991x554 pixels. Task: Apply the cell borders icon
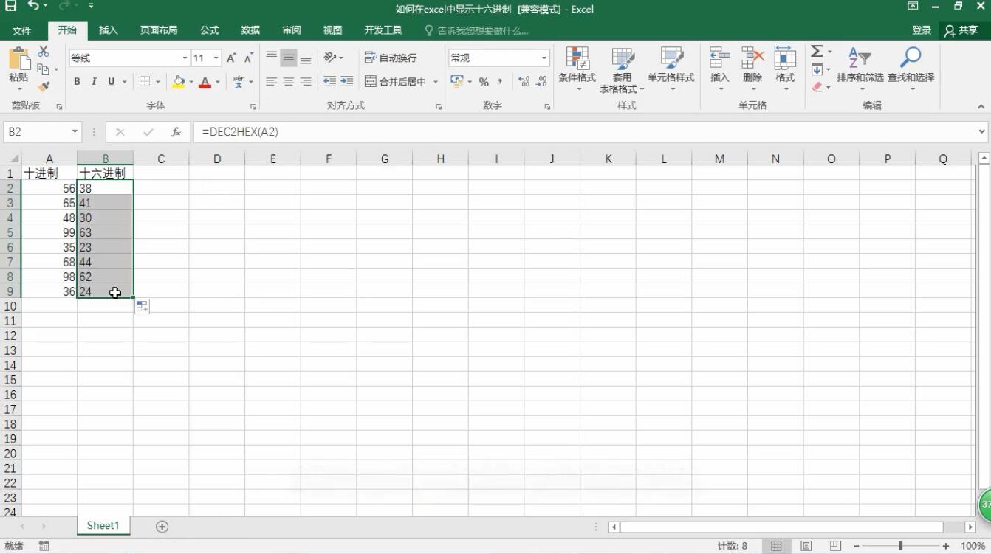(x=145, y=82)
